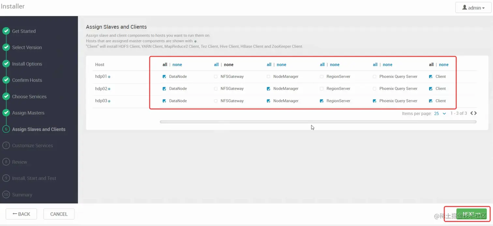493x226 pixels.
Task: Click step 7 circle icon
Action: pos(6,145)
